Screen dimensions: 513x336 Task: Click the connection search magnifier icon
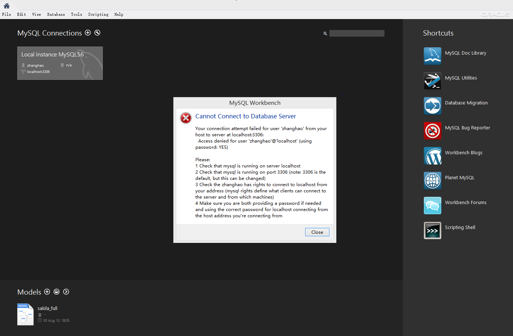325,33
